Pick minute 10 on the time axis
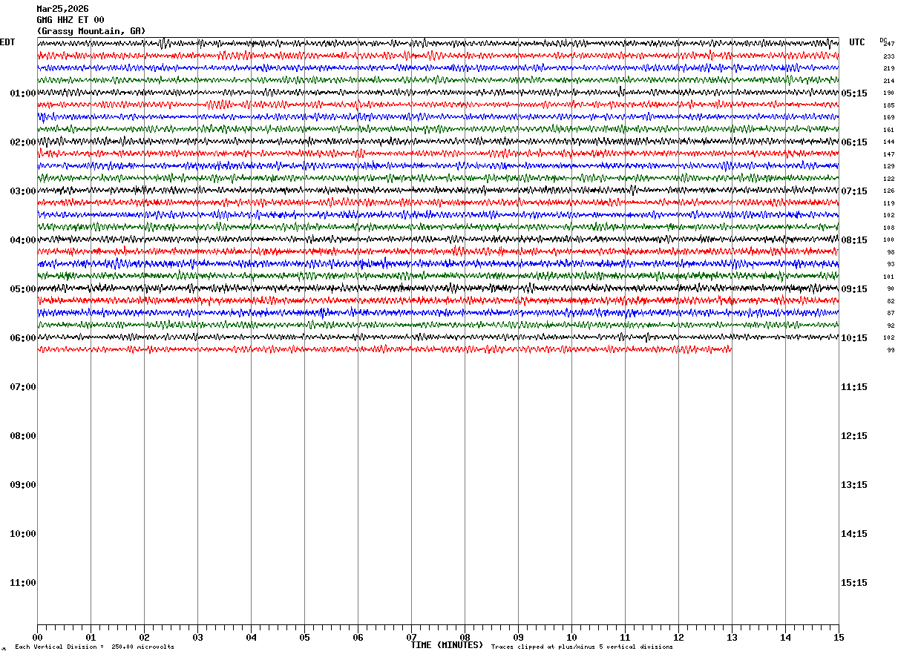 pyautogui.click(x=571, y=637)
